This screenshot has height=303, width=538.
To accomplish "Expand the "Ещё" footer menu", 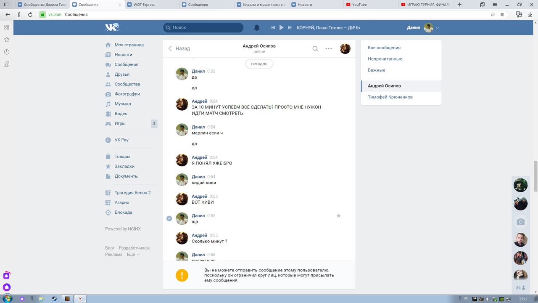I will tap(133, 255).
